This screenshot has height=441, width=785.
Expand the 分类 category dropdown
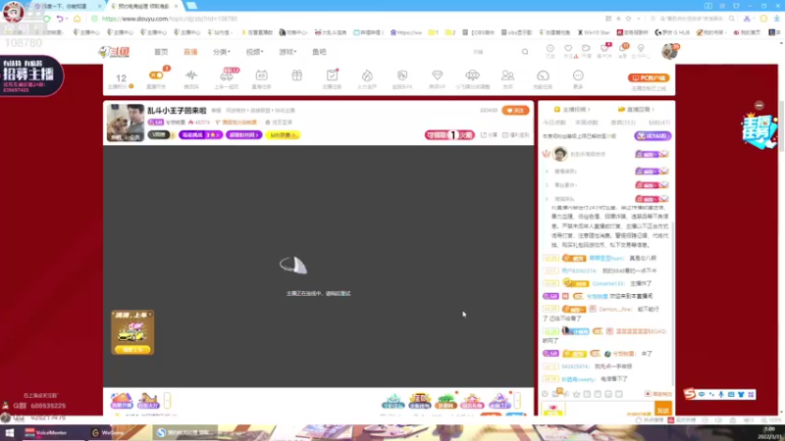[x=222, y=52]
